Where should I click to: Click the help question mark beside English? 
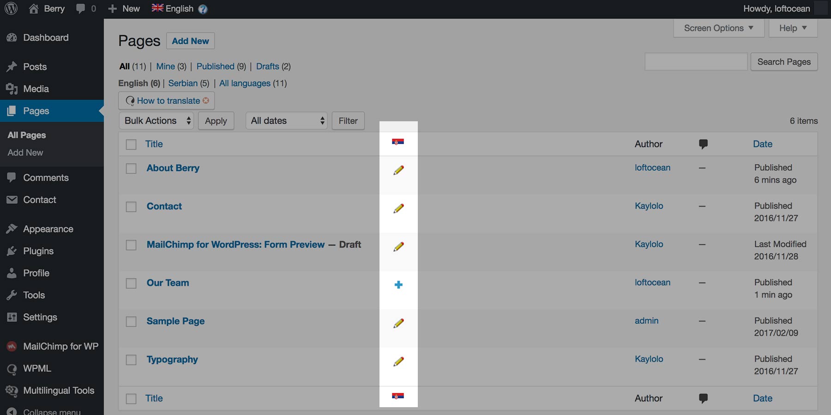(203, 9)
